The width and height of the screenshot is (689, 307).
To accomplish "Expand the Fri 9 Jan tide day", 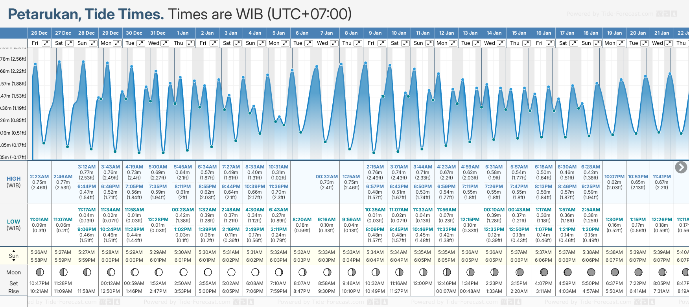I will pos(381,43).
